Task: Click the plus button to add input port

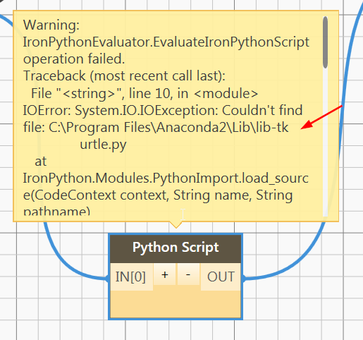Action: point(165,274)
